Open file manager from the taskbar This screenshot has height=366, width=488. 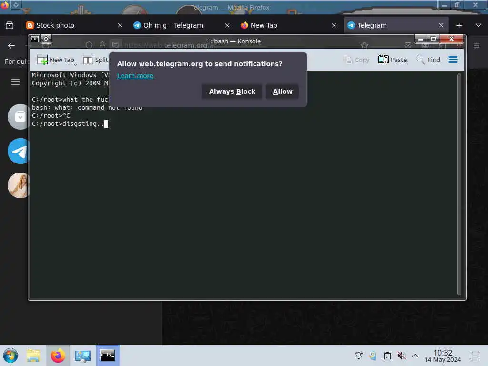pos(33,356)
